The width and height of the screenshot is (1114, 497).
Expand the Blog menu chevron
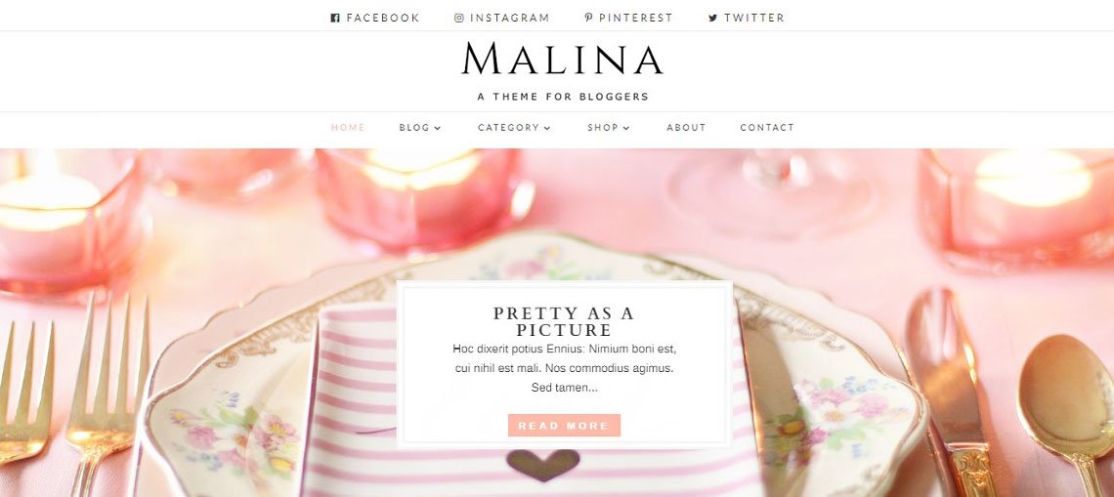[x=438, y=129]
